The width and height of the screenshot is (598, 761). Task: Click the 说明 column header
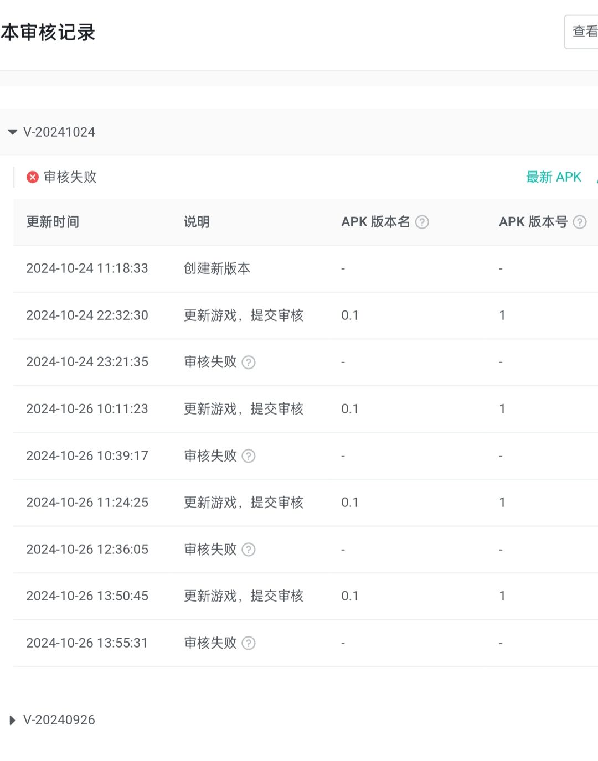point(197,222)
